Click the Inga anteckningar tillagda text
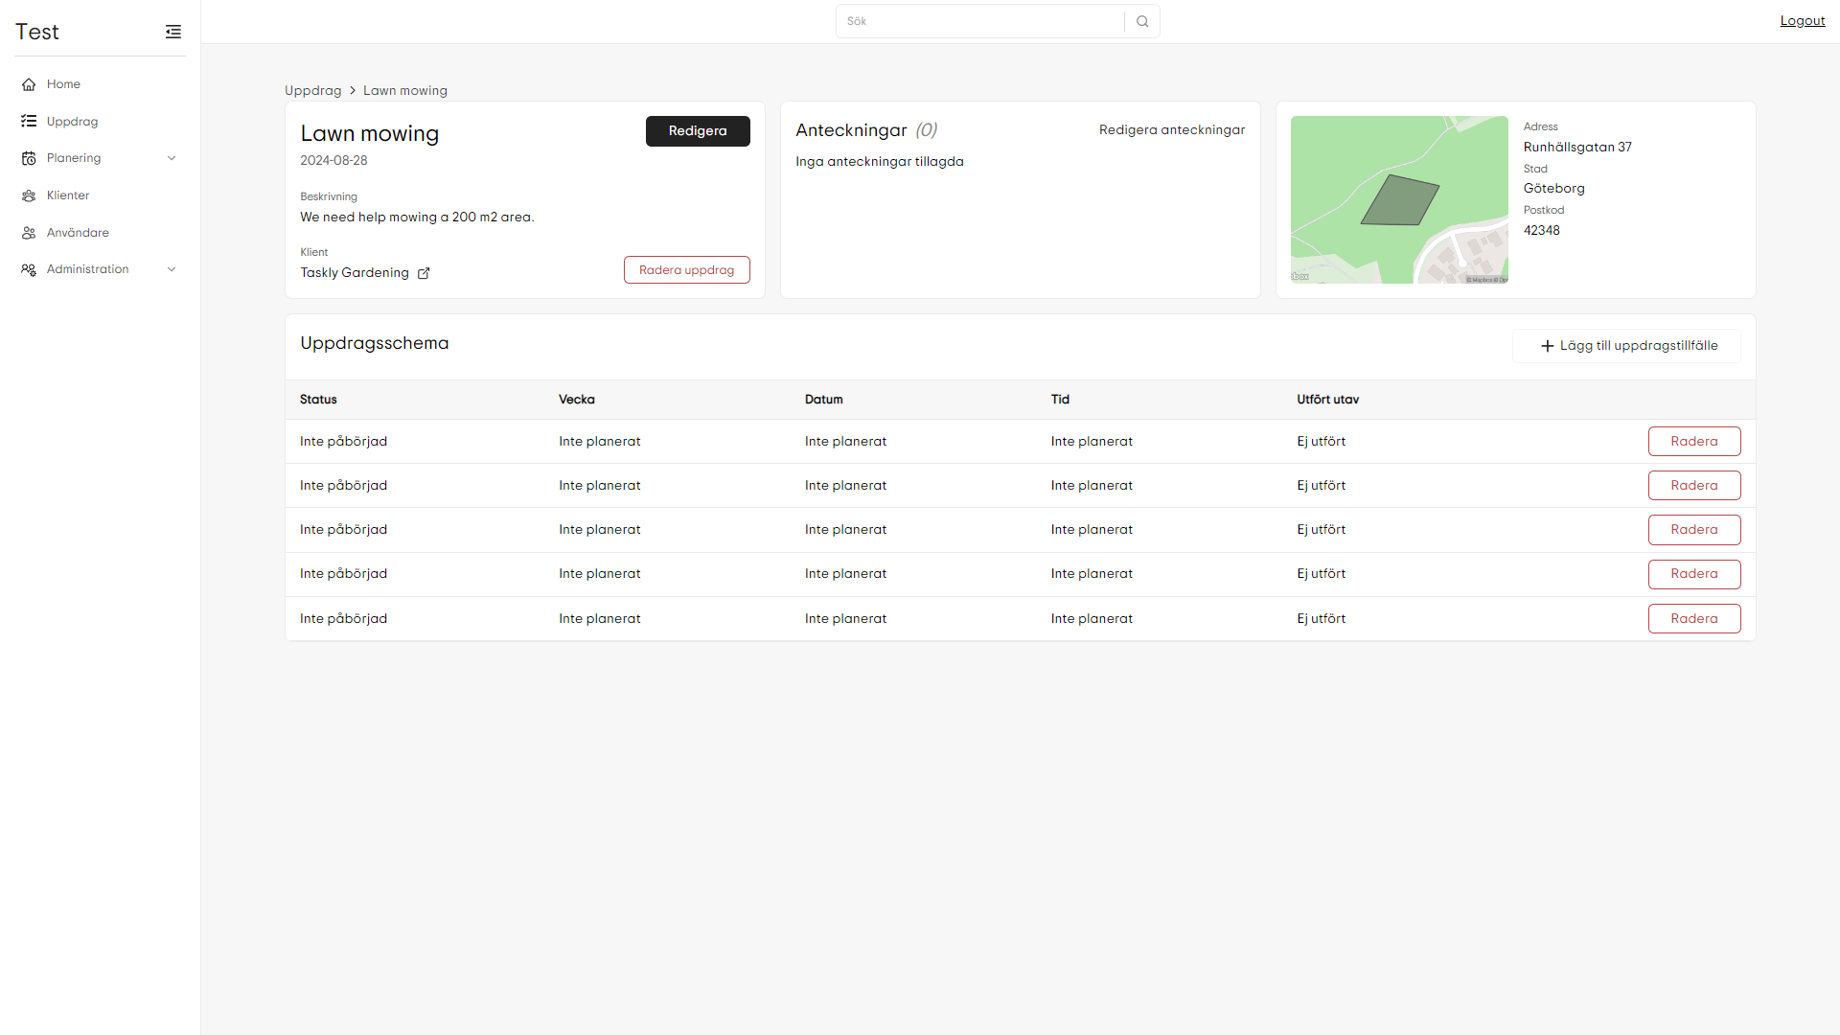1840x1035 pixels. (880, 162)
